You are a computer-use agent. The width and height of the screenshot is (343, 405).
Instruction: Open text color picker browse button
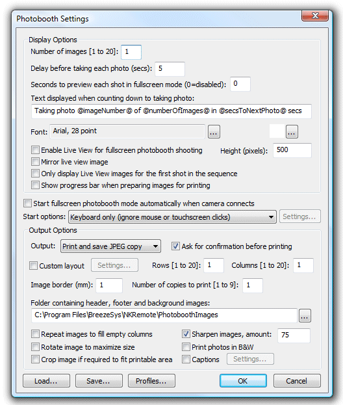[292, 132]
